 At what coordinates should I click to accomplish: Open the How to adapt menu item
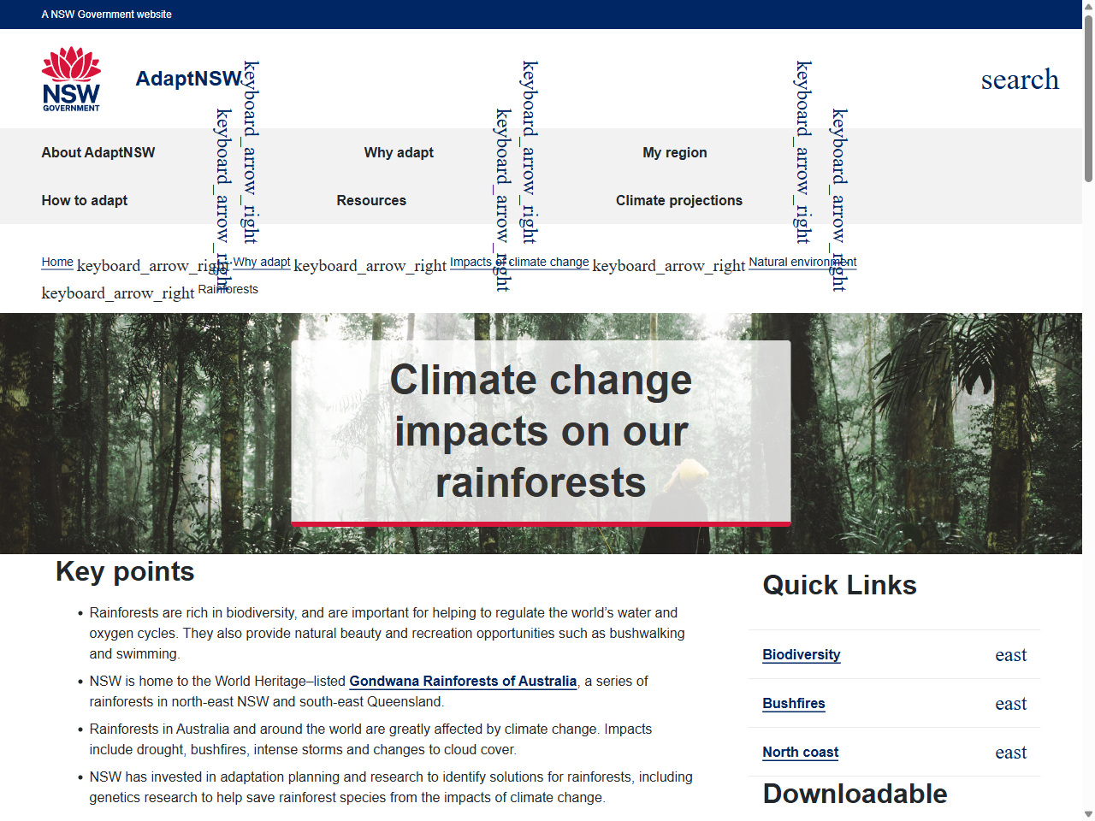pyautogui.click(x=84, y=200)
